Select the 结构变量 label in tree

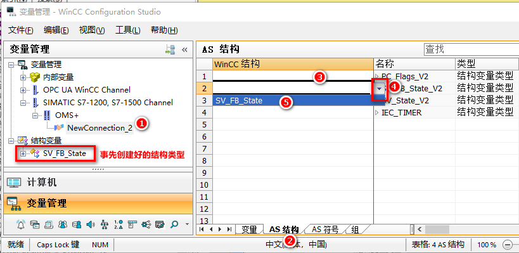point(46,141)
